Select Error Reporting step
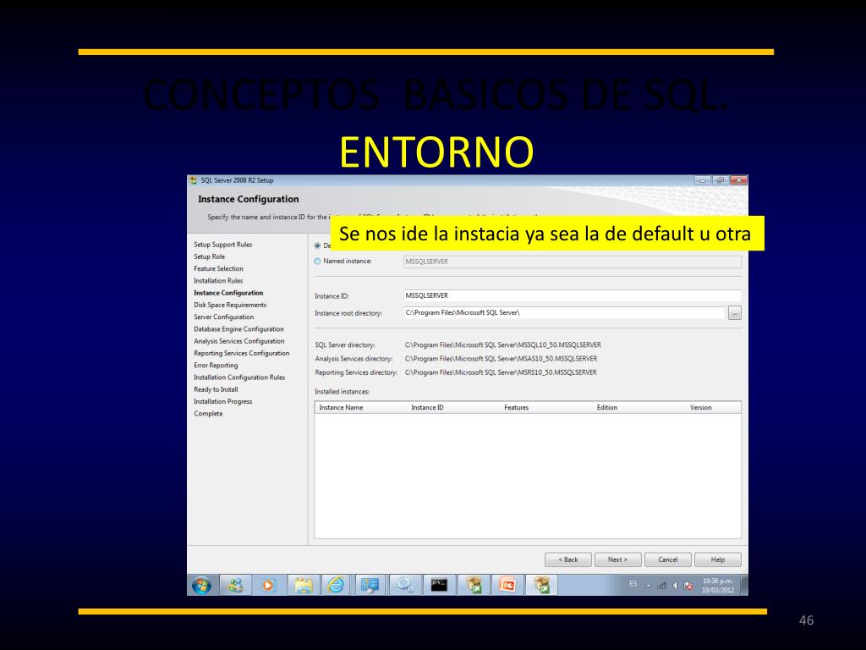Viewport: 866px width, 650px height. (216, 366)
